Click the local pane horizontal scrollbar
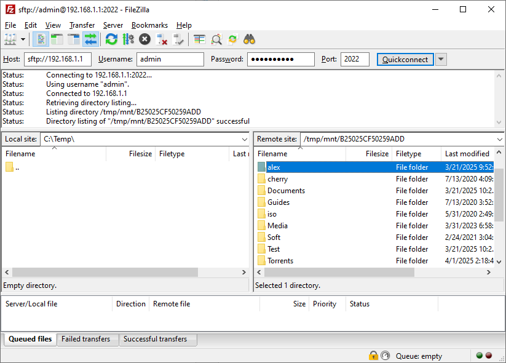 pyautogui.click(x=105, y=272)
